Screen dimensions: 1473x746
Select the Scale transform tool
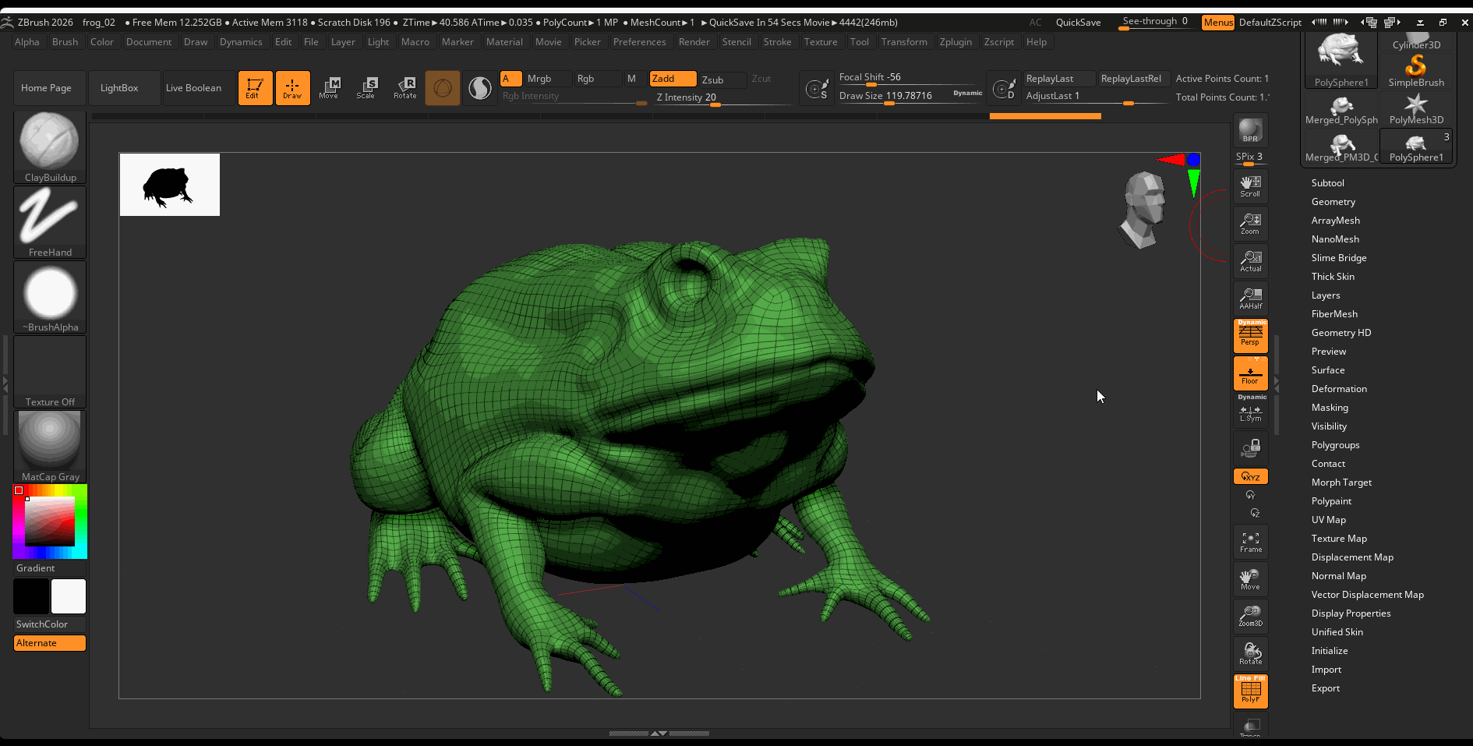[x=366, y=87]
